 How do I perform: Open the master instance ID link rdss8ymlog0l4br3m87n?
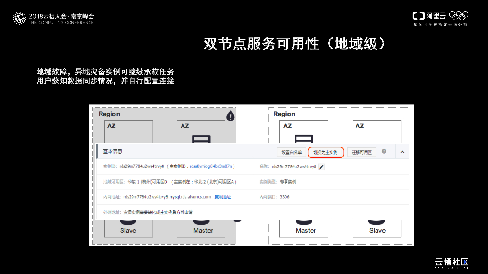coord(211,166)
